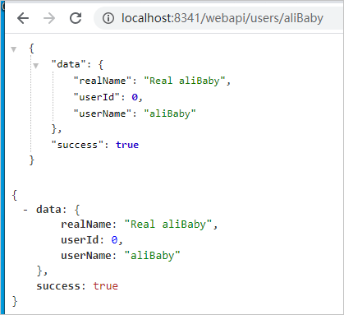
Task: Select the "aliBaby" userName value in the lower view
Action: (x=153, y=256)
